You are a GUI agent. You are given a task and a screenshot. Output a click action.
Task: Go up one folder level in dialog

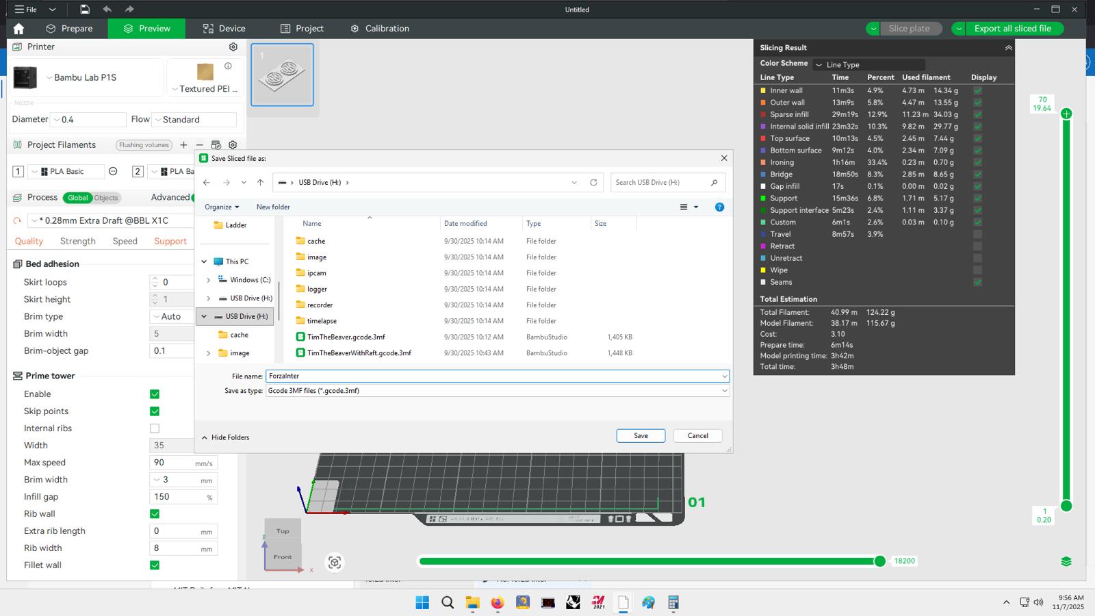[x=260, y=182]
